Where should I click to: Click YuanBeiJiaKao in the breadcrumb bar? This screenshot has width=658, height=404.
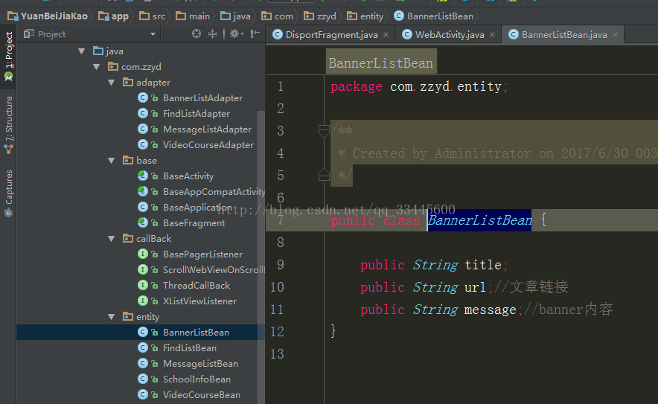click(x=48, y=16)
